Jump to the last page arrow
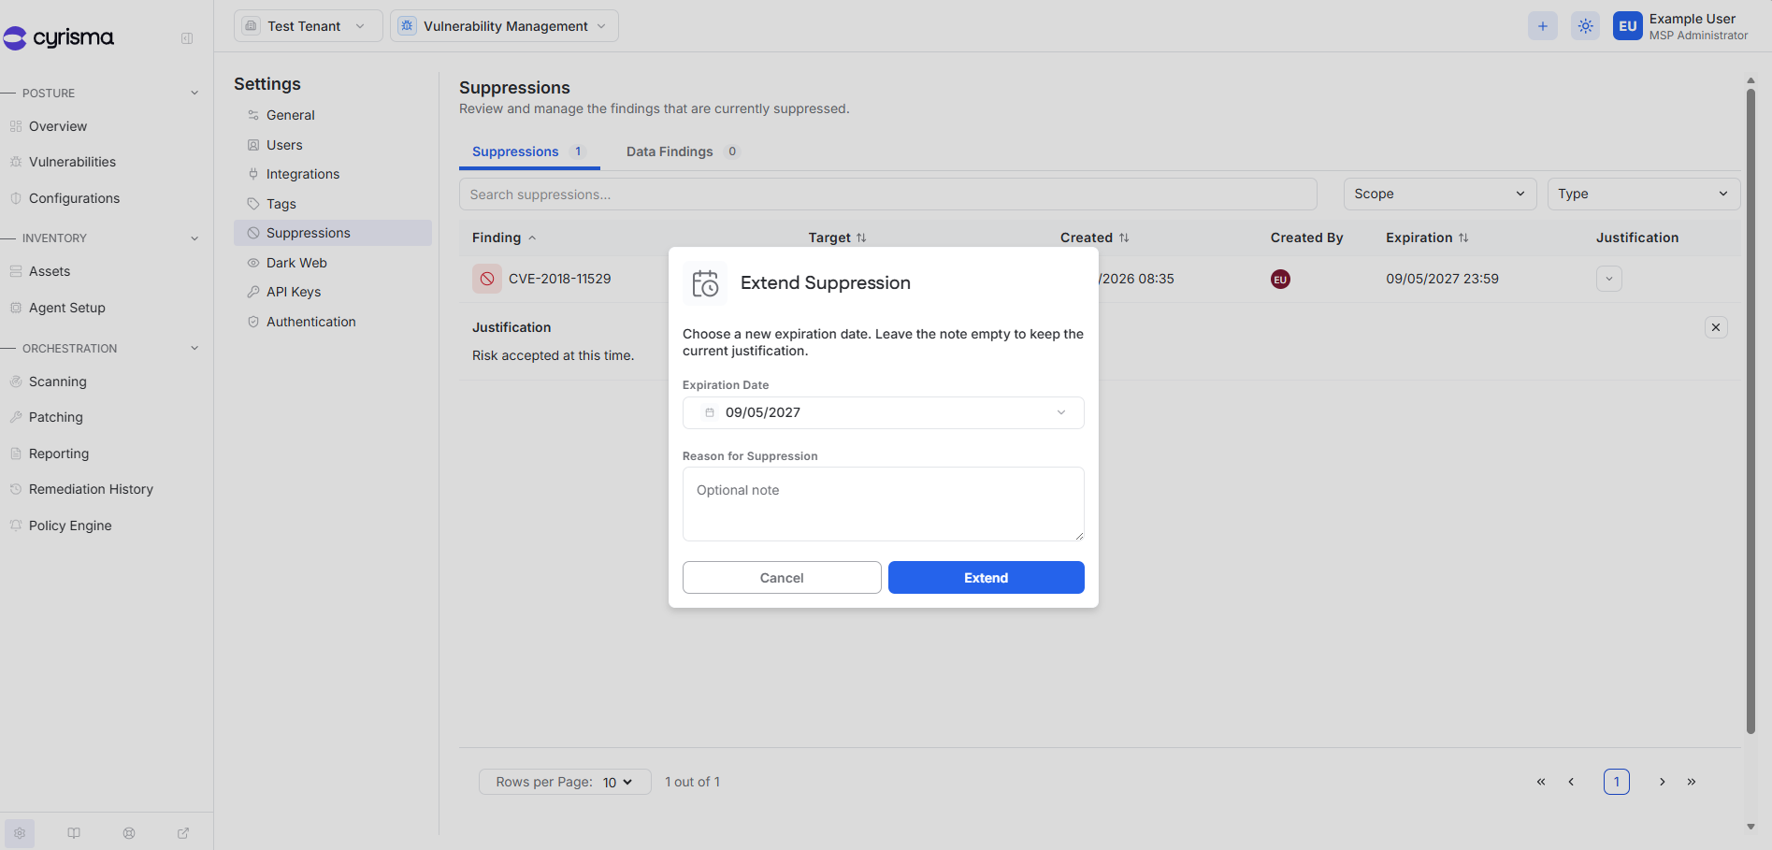This screenshot has width=1772, height=850. [1692, 782]
